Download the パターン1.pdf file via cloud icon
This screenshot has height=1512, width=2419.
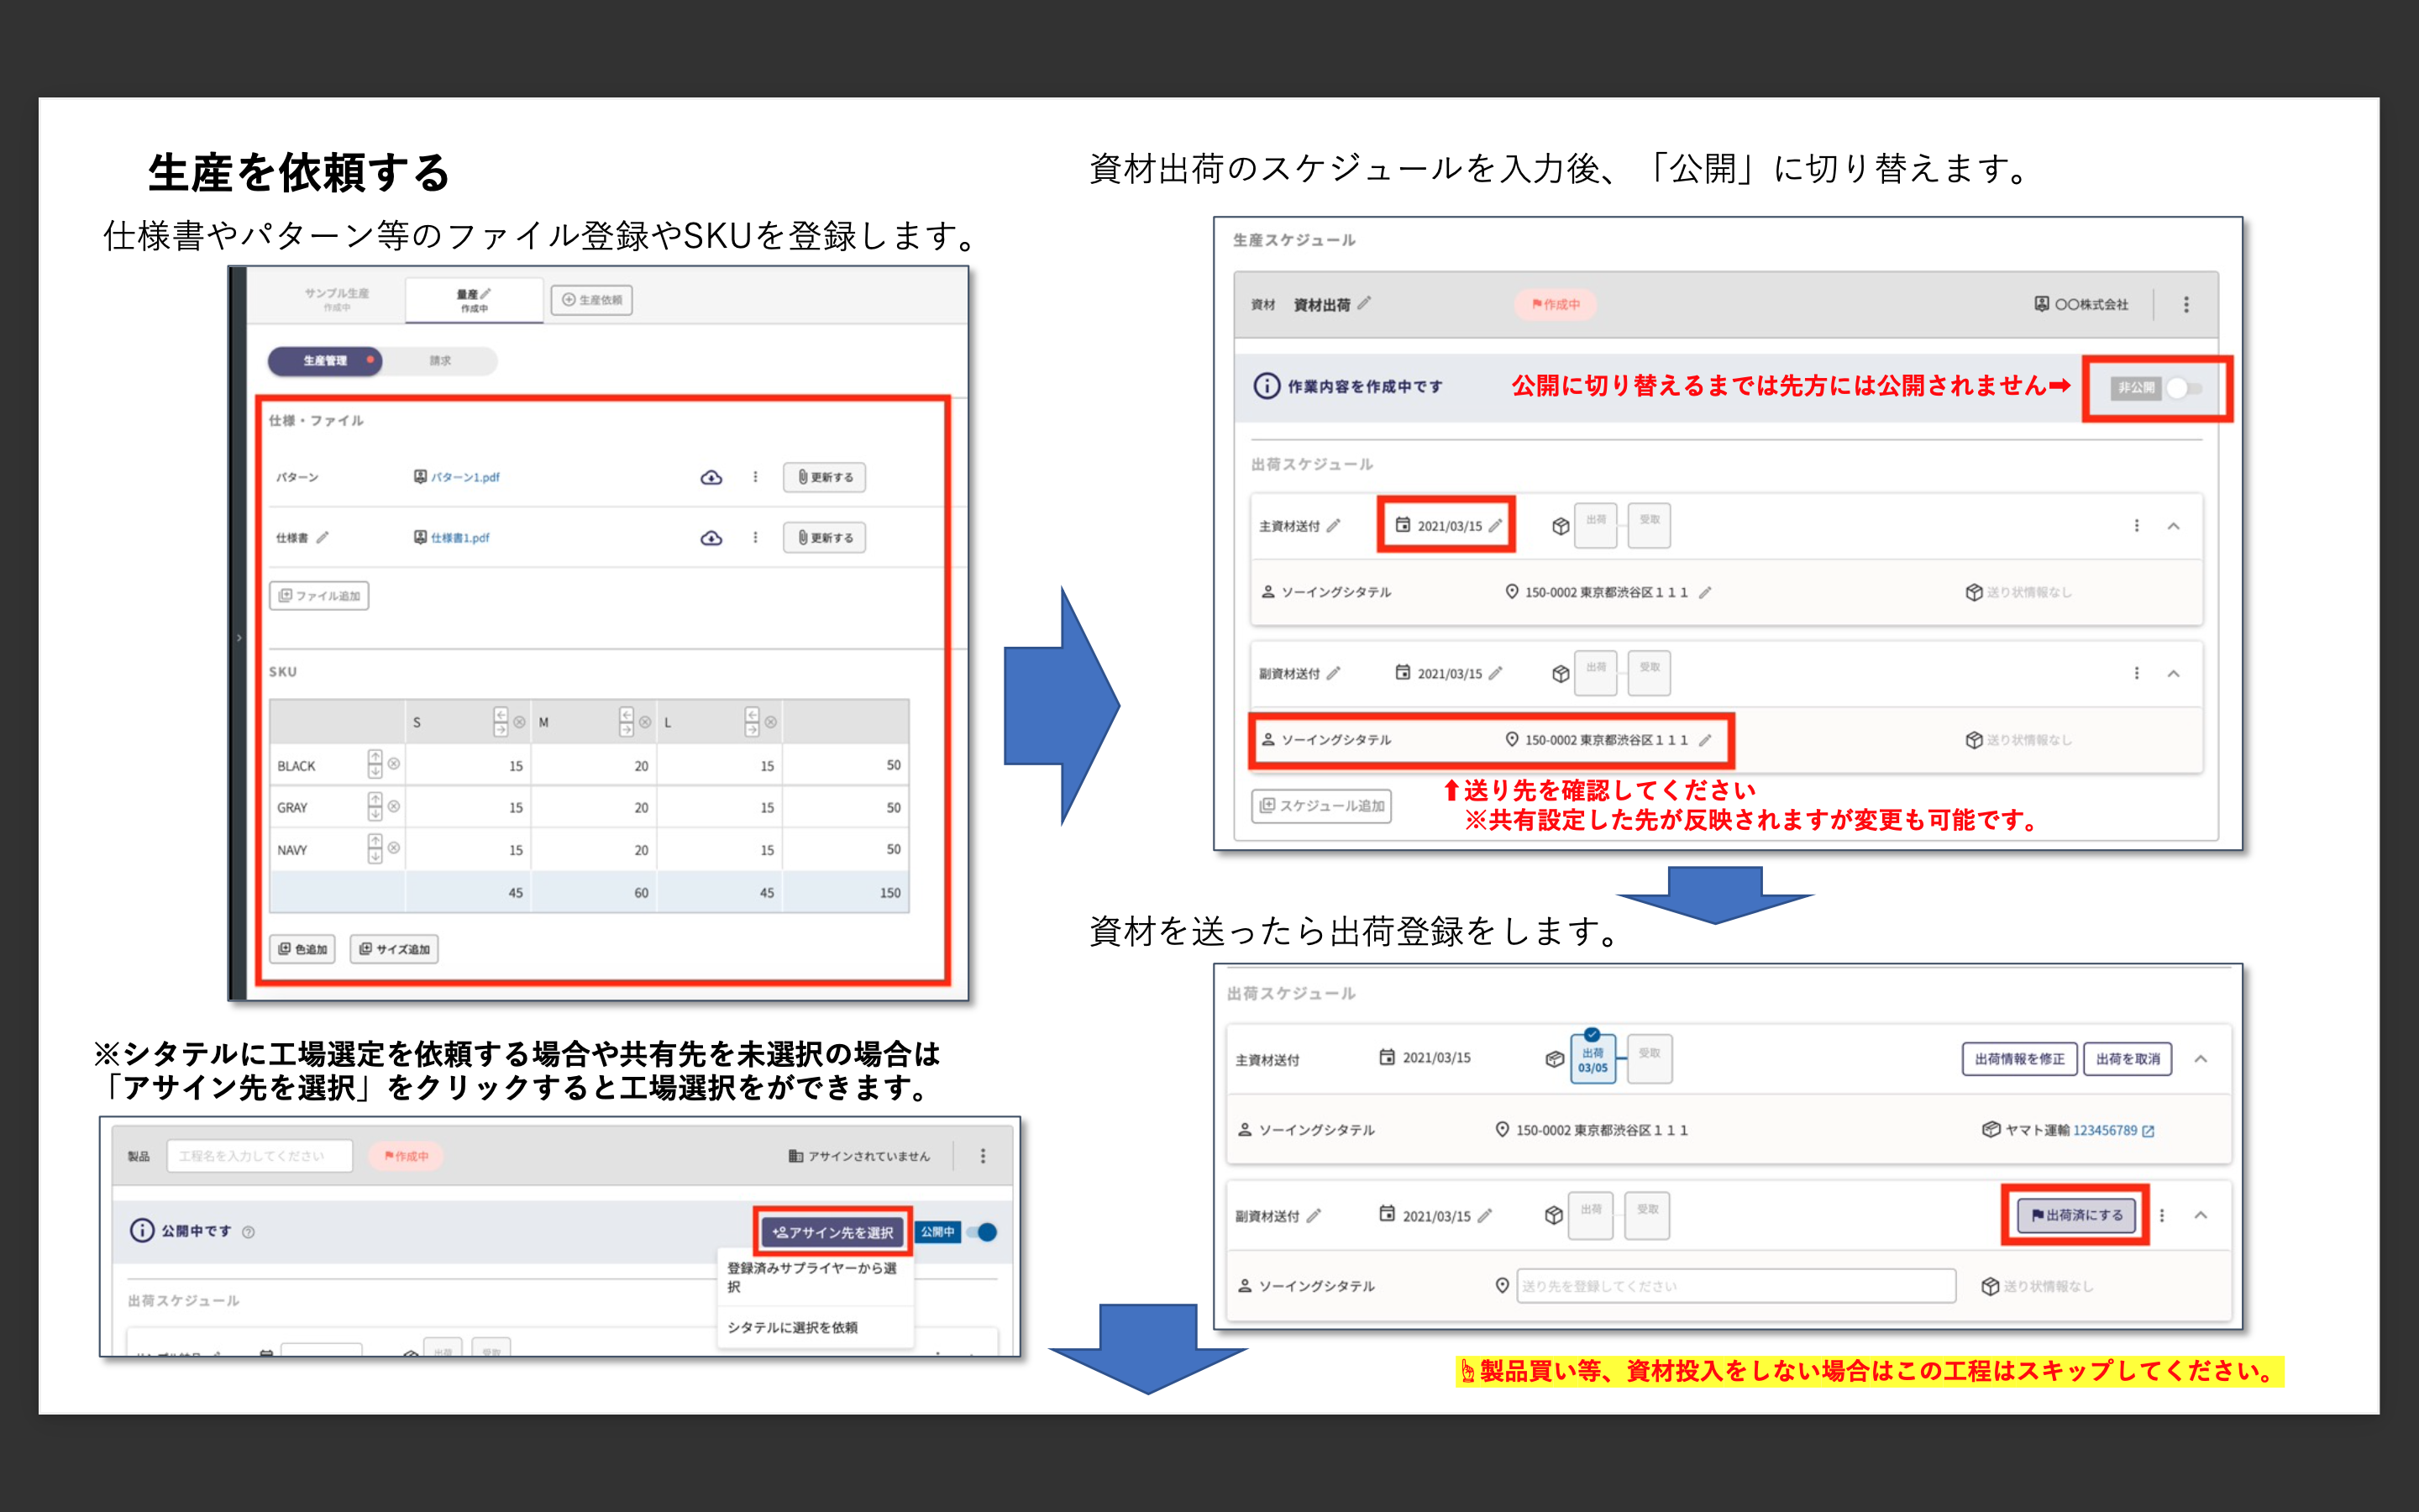click(711, 477)
